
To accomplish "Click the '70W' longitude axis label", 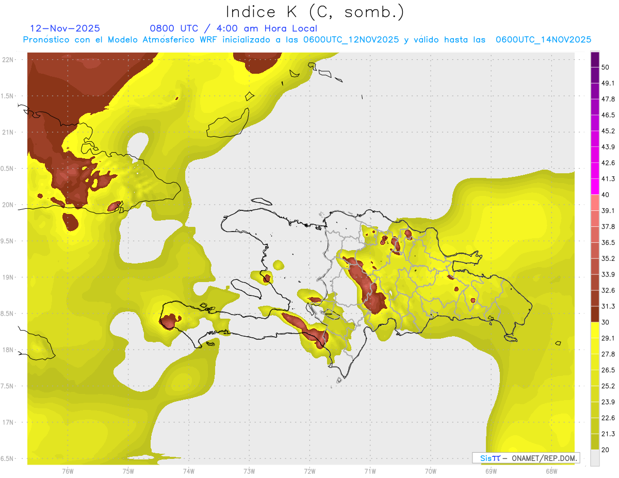I will tap(430, 472).
